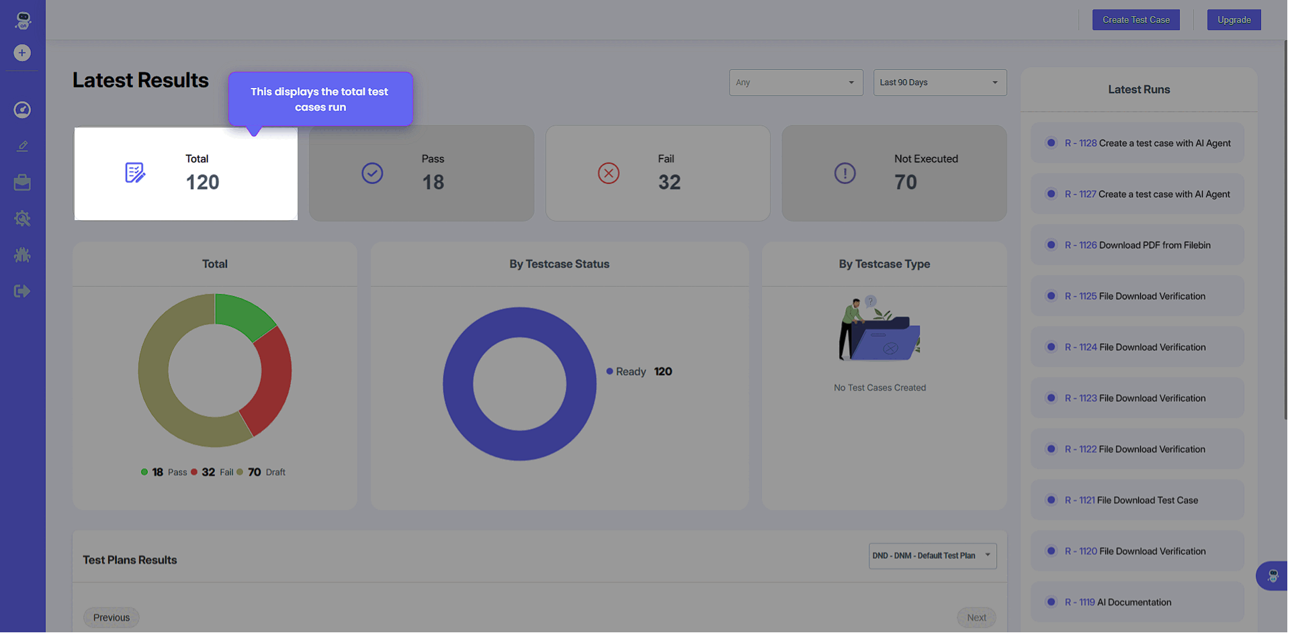The height and width of the screenshot is (635, 1290).
Task: Click the Previous pagination button
Action: [x=112, y=618]
